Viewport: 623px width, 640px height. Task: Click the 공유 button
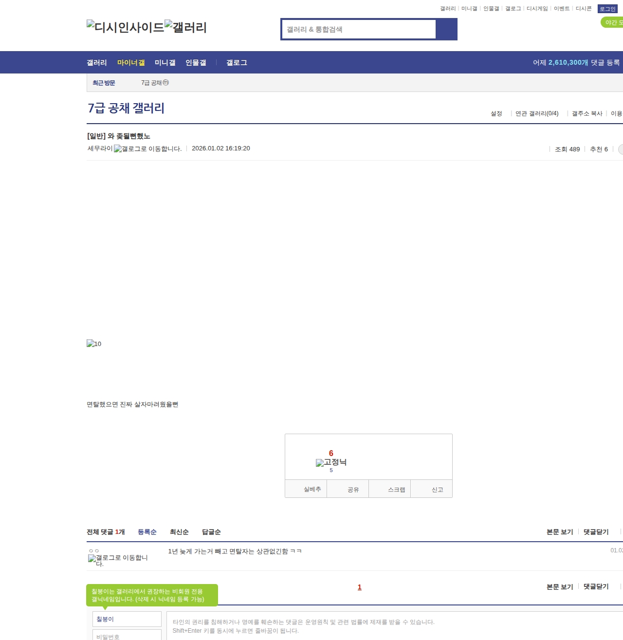348,489
